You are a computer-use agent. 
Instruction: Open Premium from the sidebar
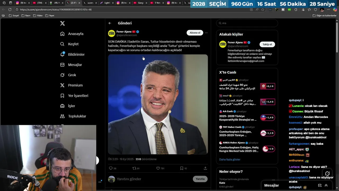point(71,85)
